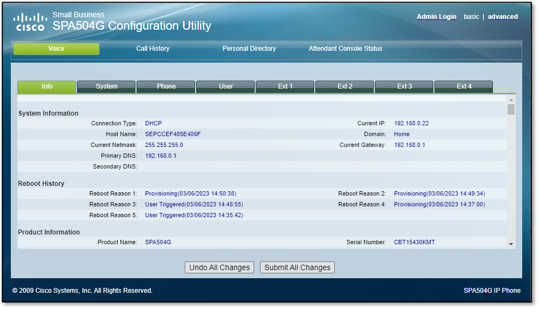The image size is (539, 309).
Task: Click the Admin Login link
Action: [x=436, y=16]
